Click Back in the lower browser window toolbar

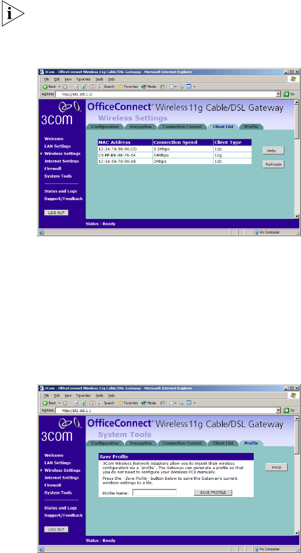(x=49, y=403)
